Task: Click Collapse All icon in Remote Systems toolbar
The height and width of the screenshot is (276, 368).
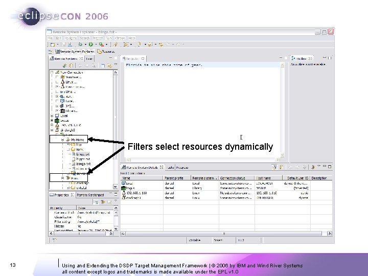Action: click(103, 66)
